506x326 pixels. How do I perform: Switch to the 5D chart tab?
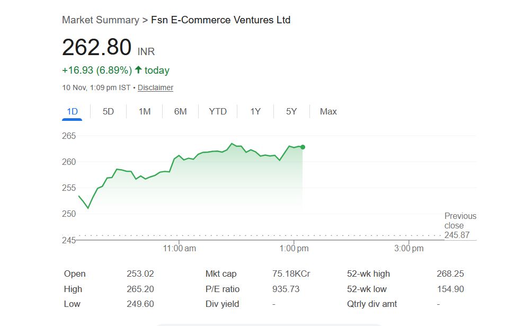click(x=108, y=111)
